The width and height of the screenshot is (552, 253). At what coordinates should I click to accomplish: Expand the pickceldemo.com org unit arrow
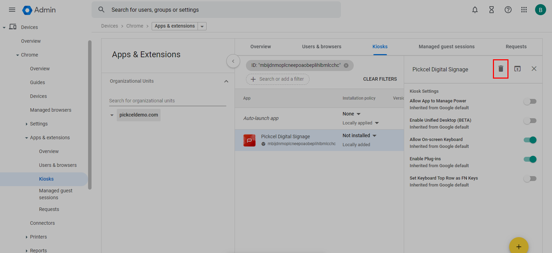pos(112,115)
